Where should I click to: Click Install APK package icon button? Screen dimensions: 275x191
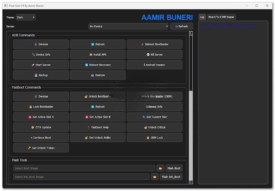98,54
